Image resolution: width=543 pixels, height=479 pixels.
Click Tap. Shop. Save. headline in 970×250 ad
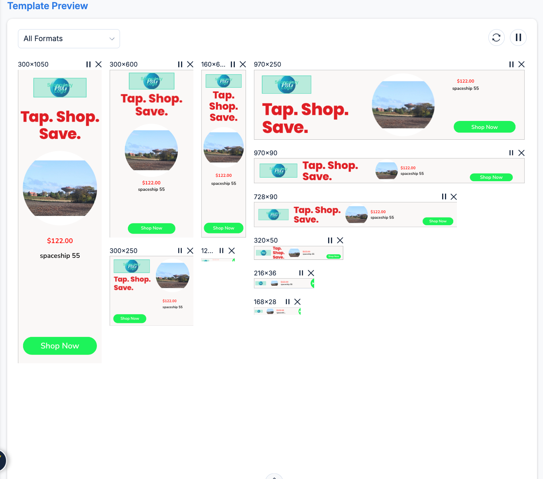(305, 118)
